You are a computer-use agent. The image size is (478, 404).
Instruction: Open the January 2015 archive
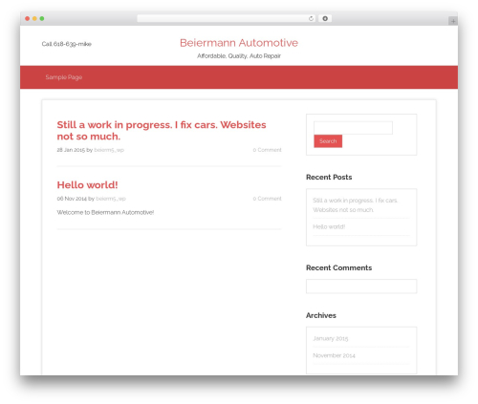(x=331, y=338)
